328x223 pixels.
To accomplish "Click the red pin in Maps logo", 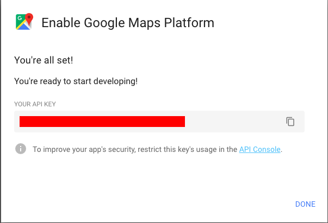I will 29,18.
